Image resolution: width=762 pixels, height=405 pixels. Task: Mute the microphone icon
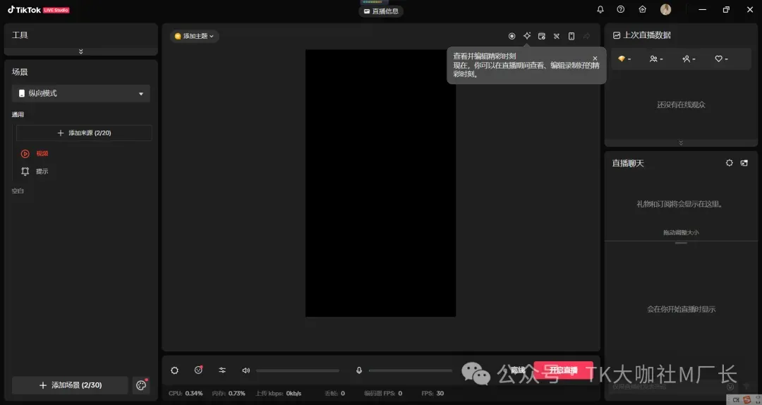coord(359,370)
